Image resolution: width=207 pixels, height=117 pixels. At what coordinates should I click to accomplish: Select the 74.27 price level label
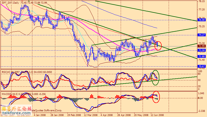[202, 35]
